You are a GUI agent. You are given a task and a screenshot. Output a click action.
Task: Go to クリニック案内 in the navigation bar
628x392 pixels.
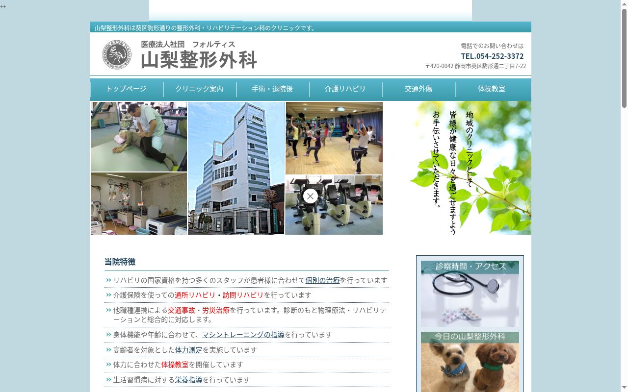click(199, 89)
